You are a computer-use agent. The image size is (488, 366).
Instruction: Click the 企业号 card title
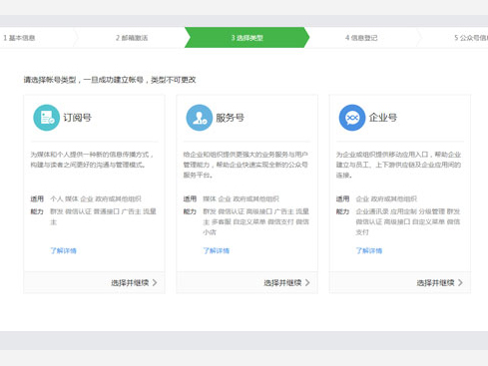coord(383,118)
